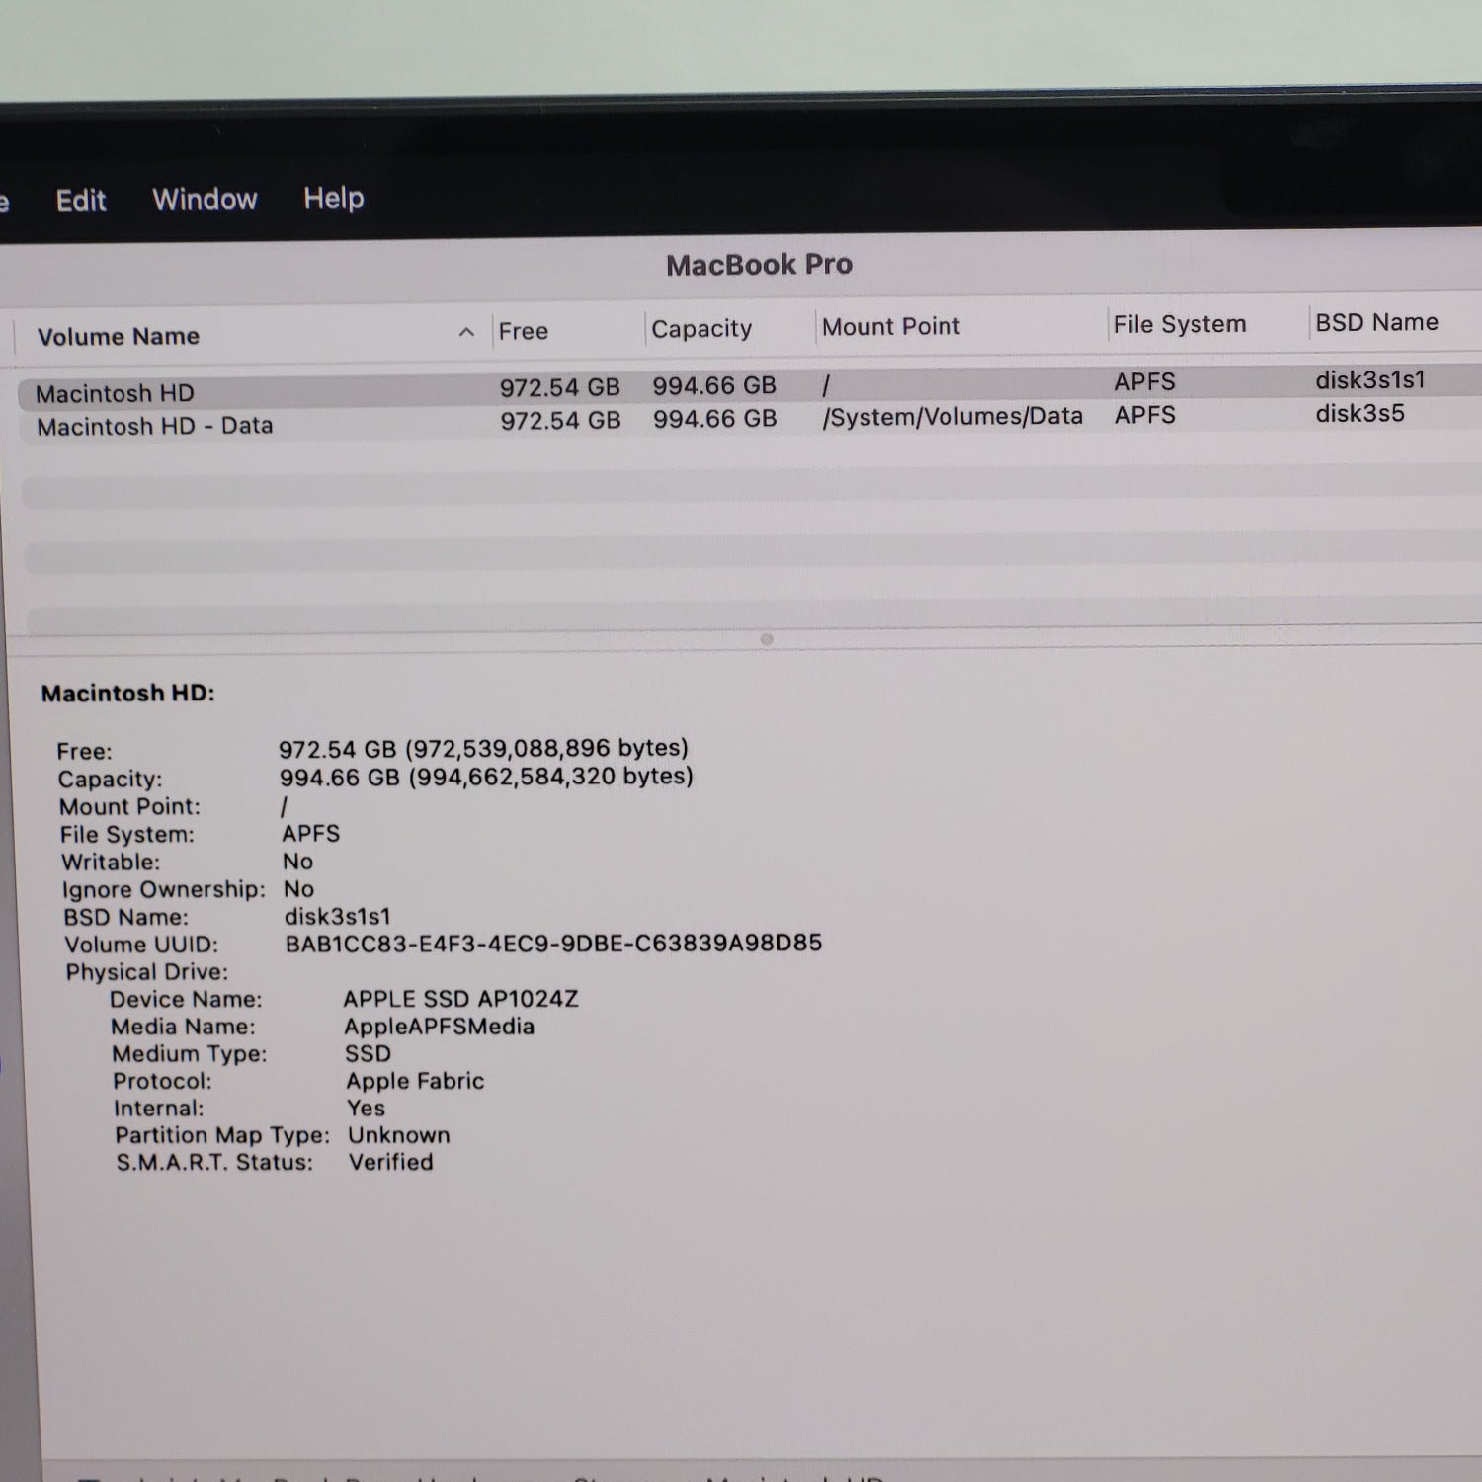Select the Macintosh HD volume row

click(x=116, y=393)
